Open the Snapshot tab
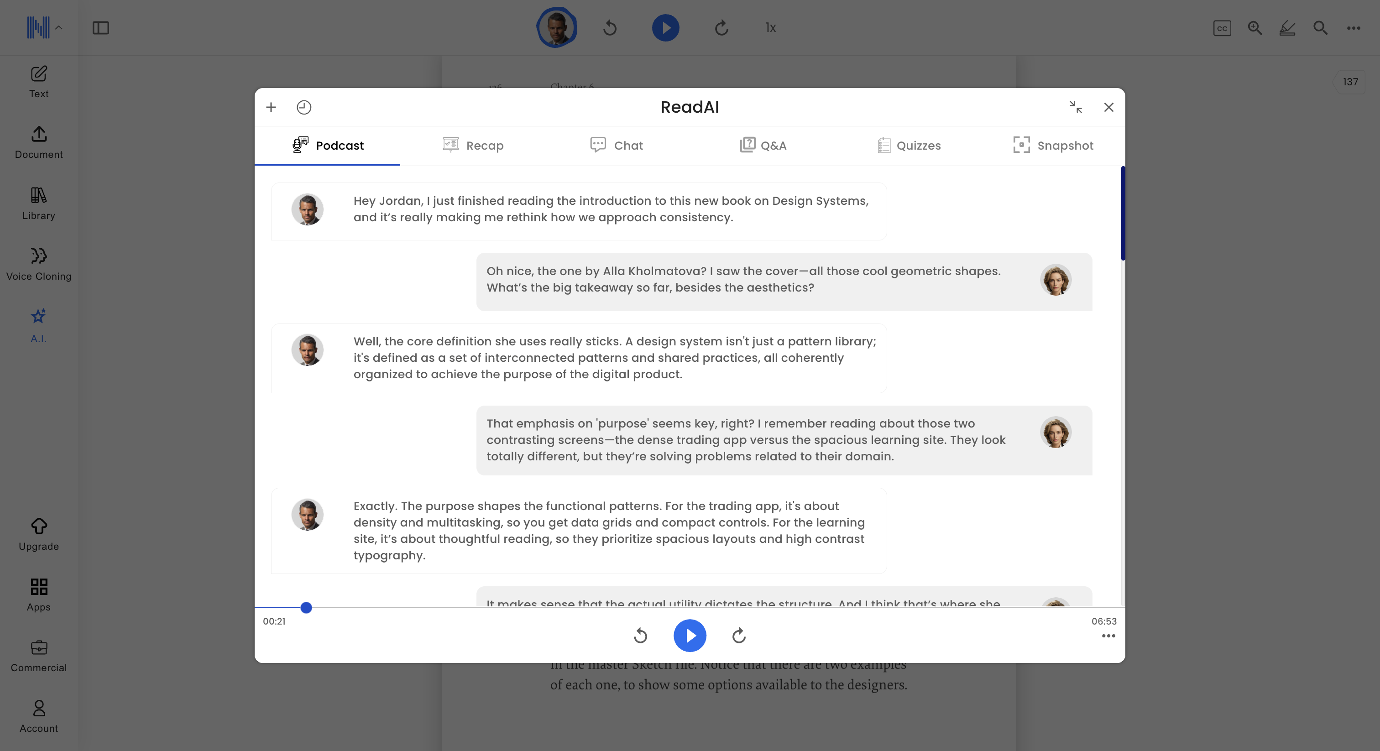 1053,145
